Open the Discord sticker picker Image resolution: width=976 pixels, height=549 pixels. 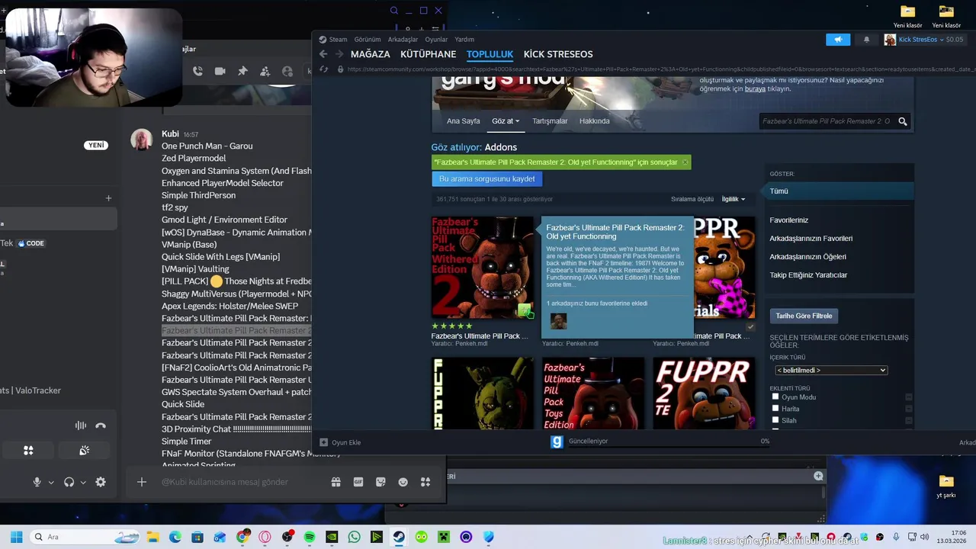click(380, 482)
